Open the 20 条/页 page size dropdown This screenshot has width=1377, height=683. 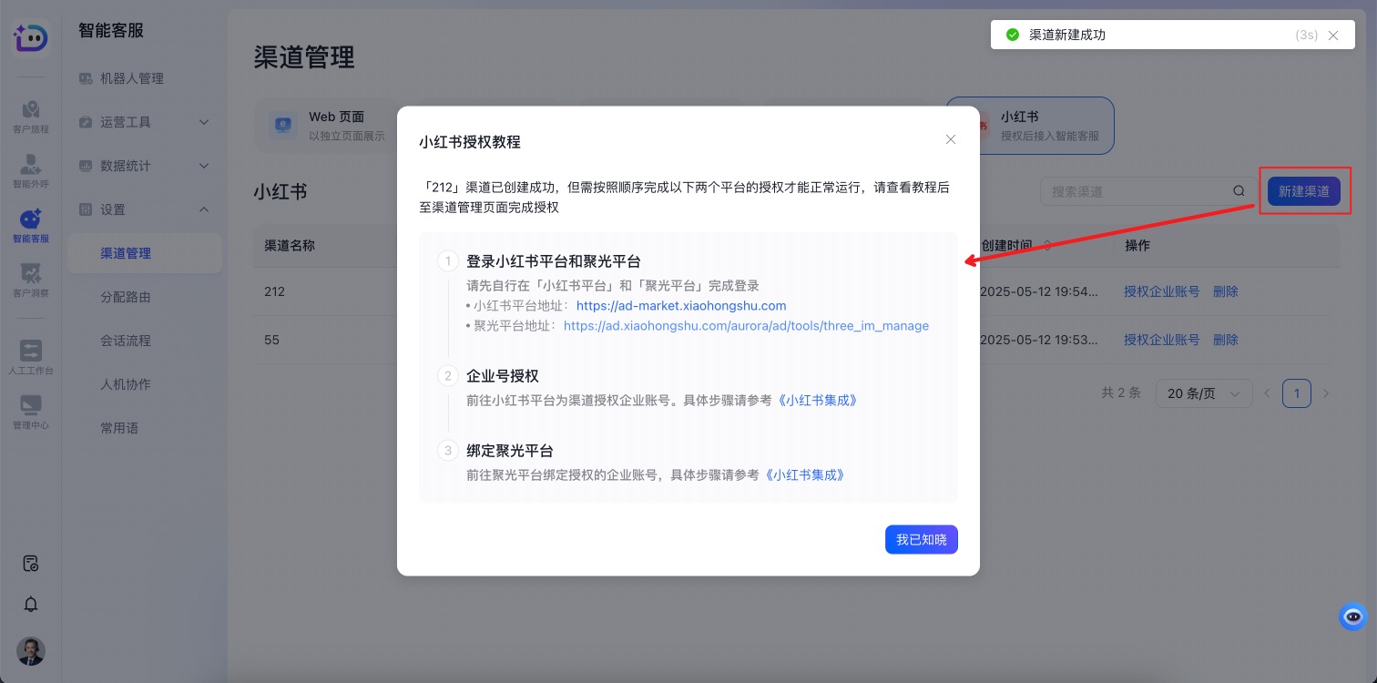coord(1202,393)
